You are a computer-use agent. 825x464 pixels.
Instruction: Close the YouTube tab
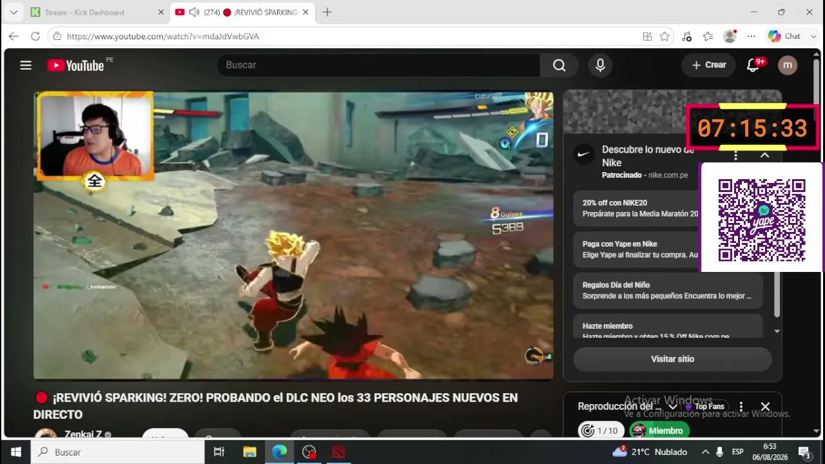click(x=306, y=12)
